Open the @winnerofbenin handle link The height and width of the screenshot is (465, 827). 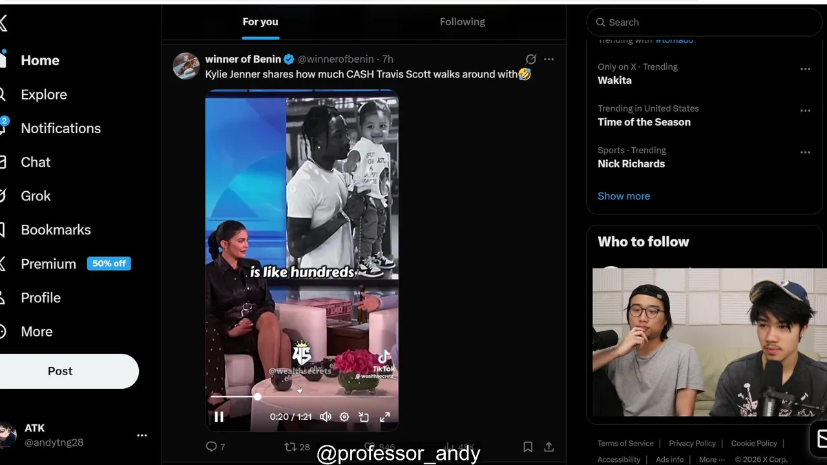coord(335,59)
